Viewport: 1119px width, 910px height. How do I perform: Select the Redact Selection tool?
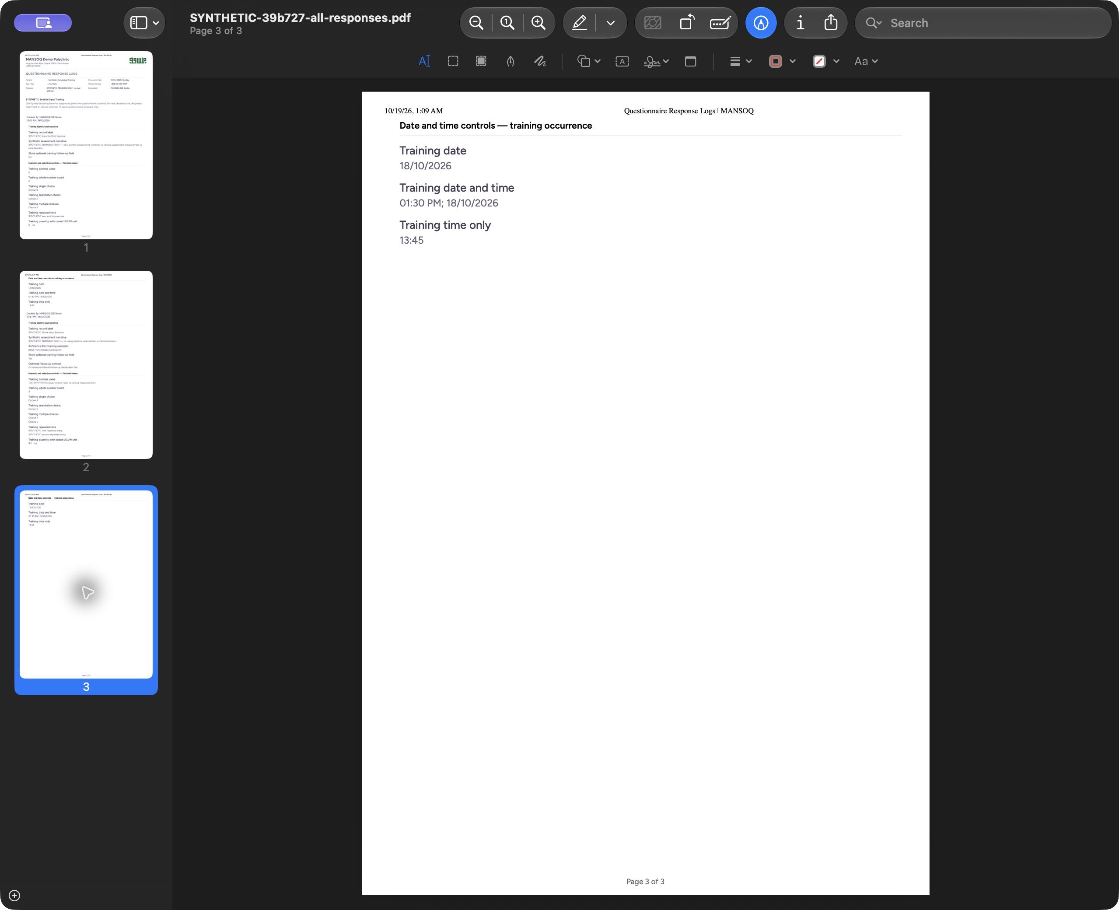[x=481, y=61]
